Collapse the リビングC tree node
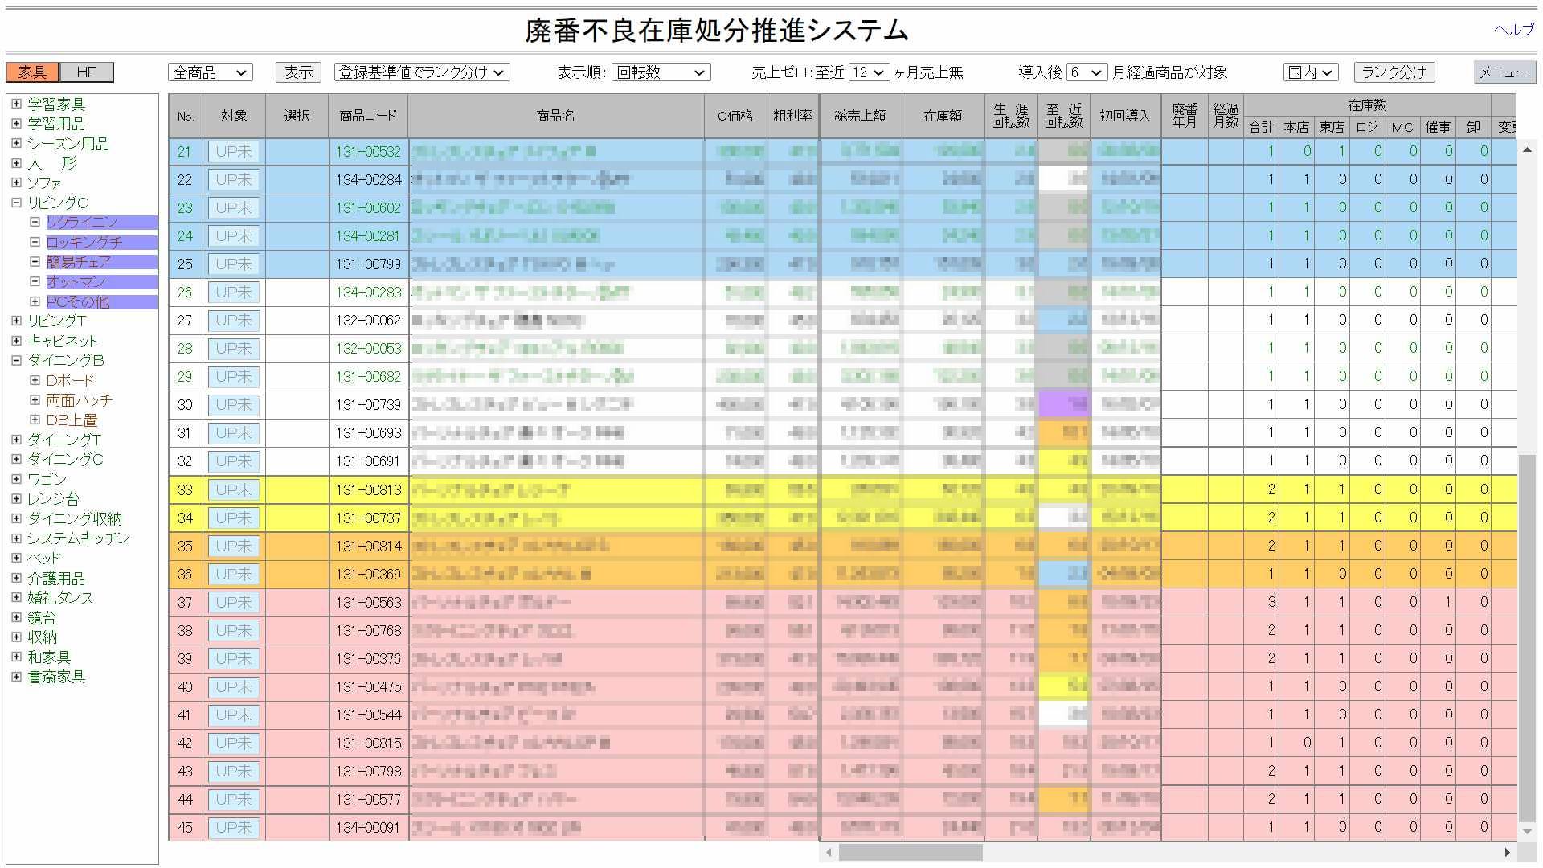Image resolution: width=1543 pixels, height=868 pixels. point(16,203)
